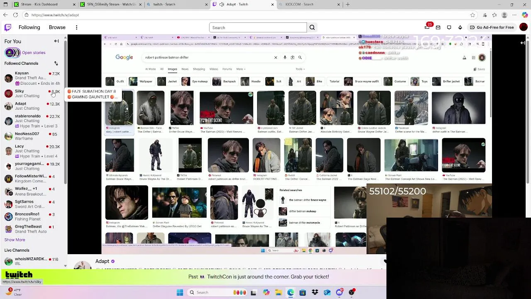Open Copilot sidebar icon in browser
Screen dimensions: 531x299
pyautogui.click(x=525, y=15)
